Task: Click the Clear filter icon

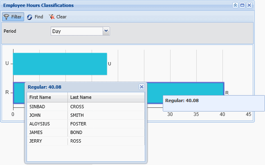Action: click(x=52, y=17)
